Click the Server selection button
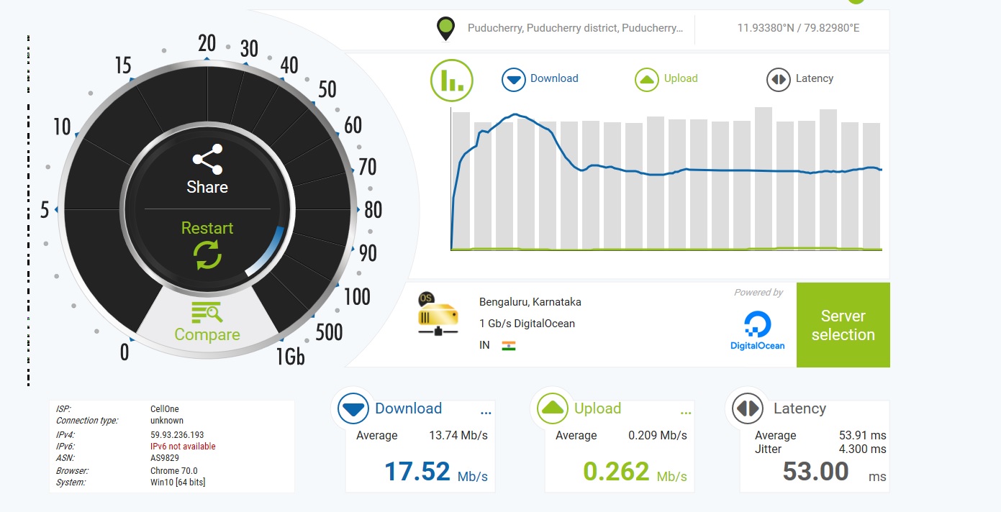Viewport: 1001px width, 512px height. pos(843,325)
